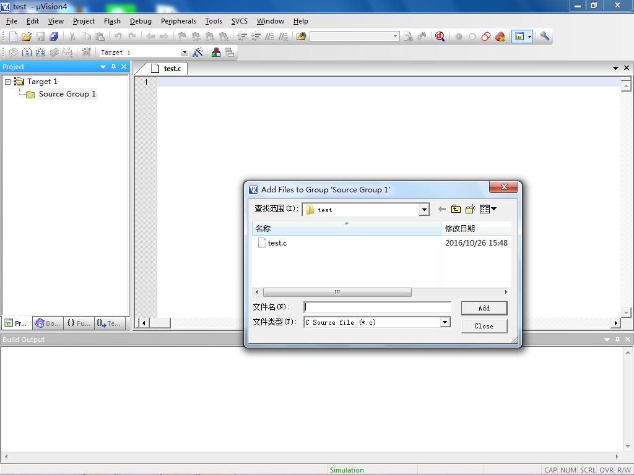Open the Peripherals menu
Screen dimensions: 634x475
click(x=178, y=21)
